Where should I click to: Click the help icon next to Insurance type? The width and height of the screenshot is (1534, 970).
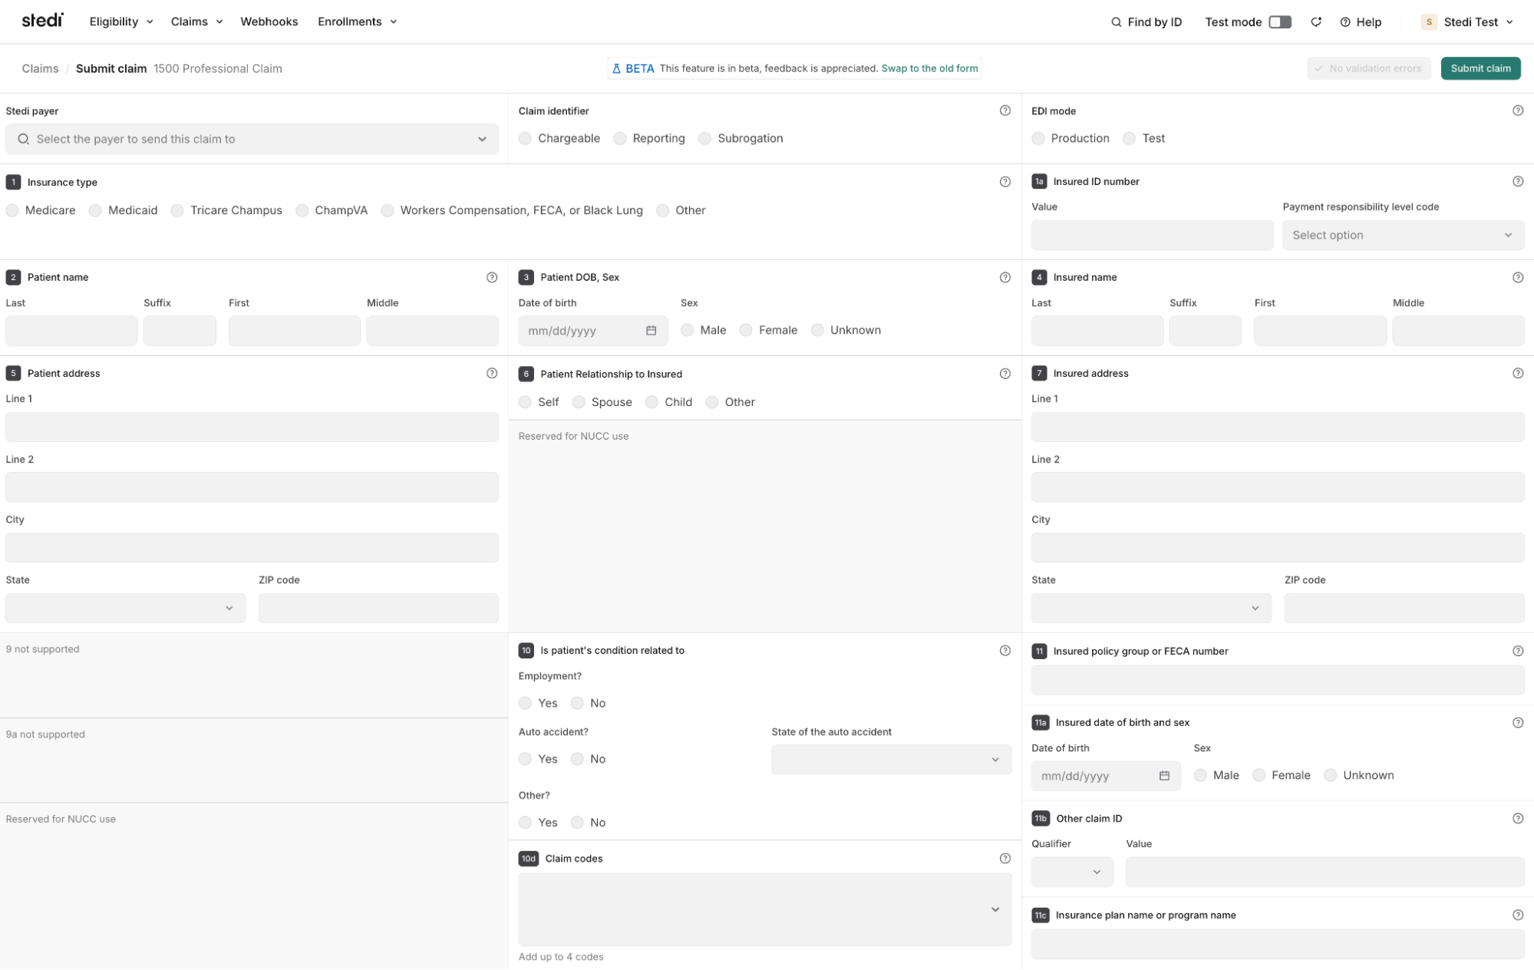point(1005,182)
